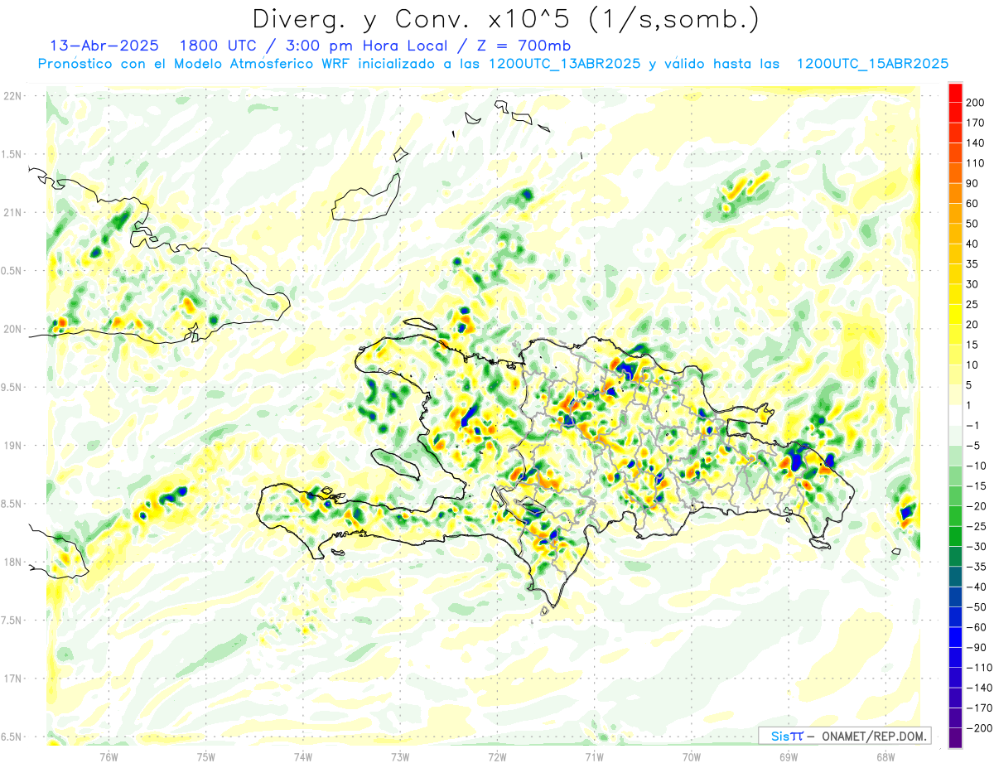Click the valid-until time '1200UTC_15ABR2025'

[x=871, y=63]
